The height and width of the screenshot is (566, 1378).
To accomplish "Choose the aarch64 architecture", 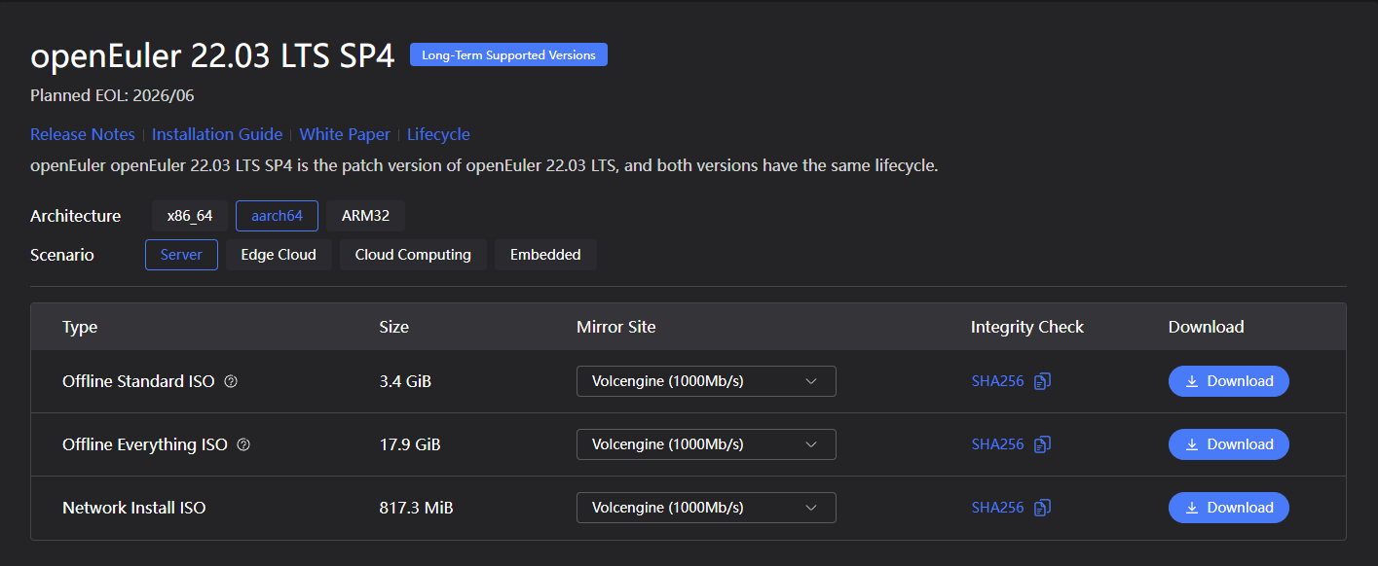I will pos(277,216).
